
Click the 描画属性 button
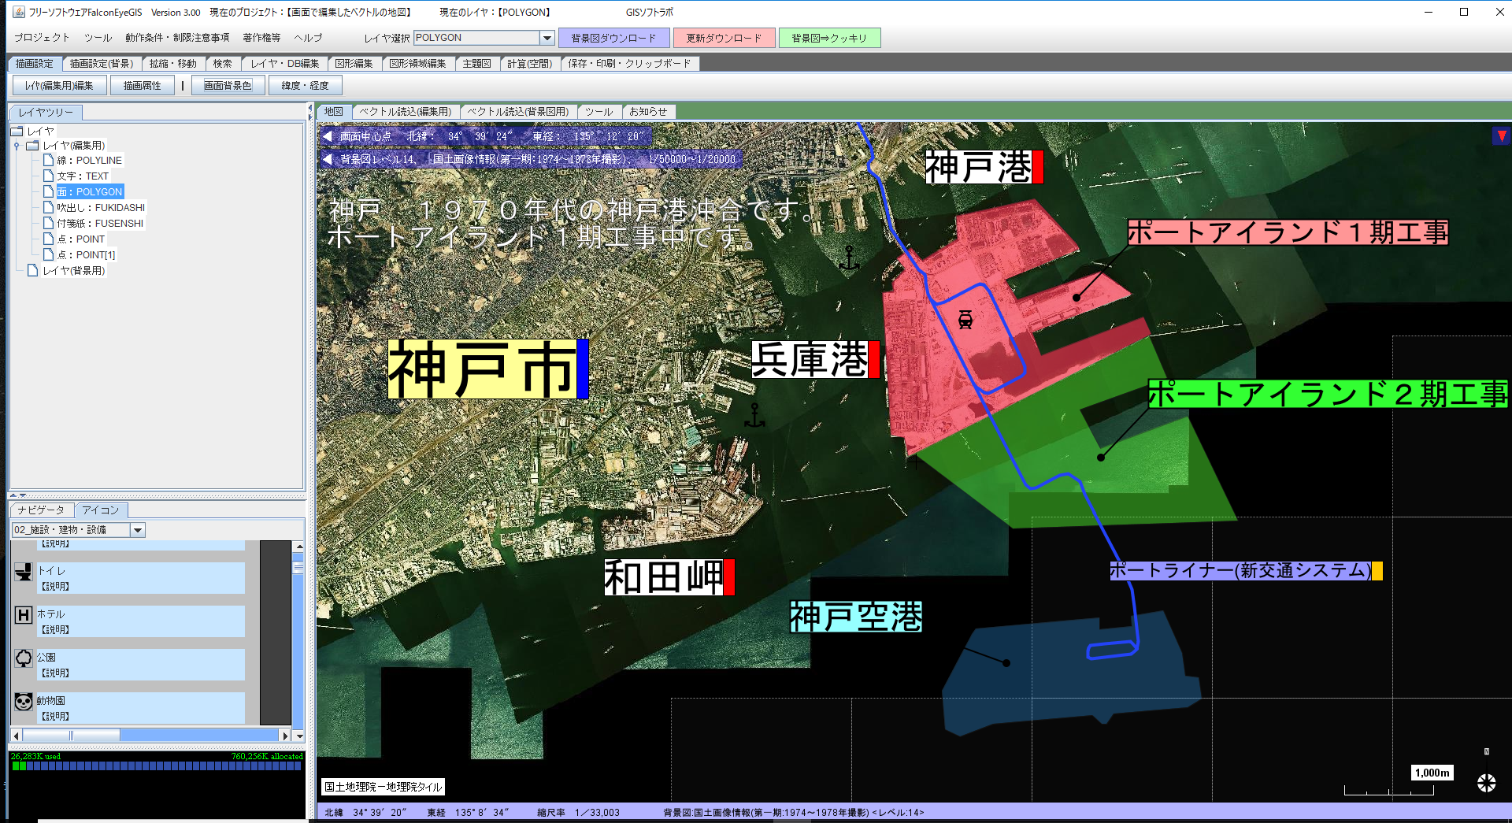point(142,86)
